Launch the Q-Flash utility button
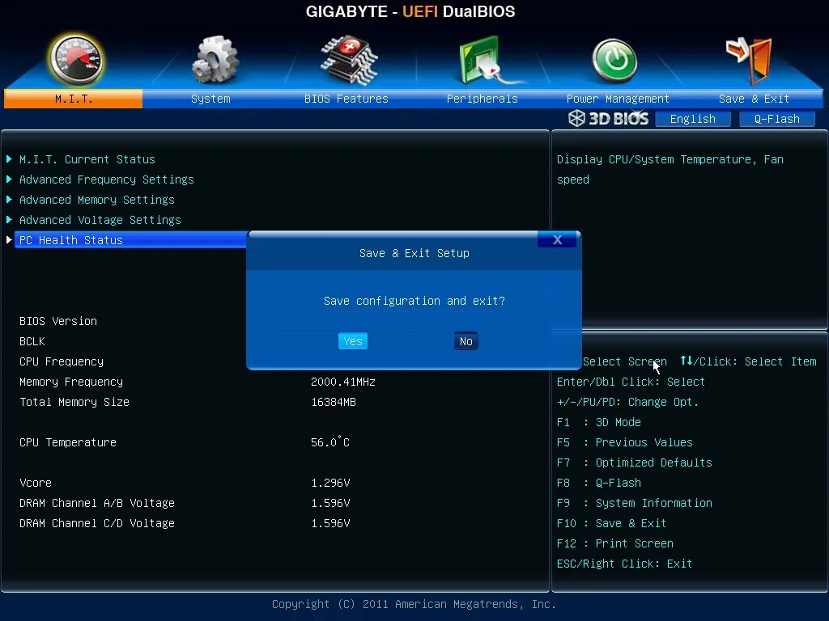 tap(776, 119)
